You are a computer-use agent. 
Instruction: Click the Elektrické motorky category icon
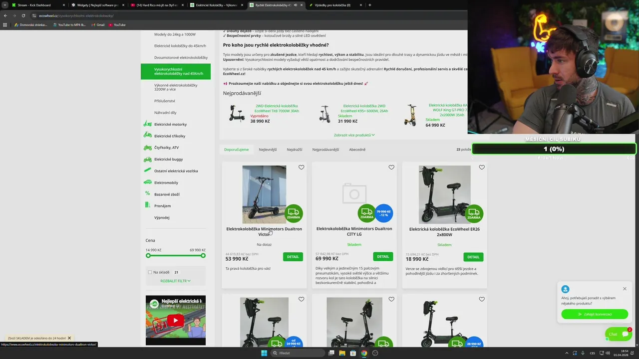point(148,124)
